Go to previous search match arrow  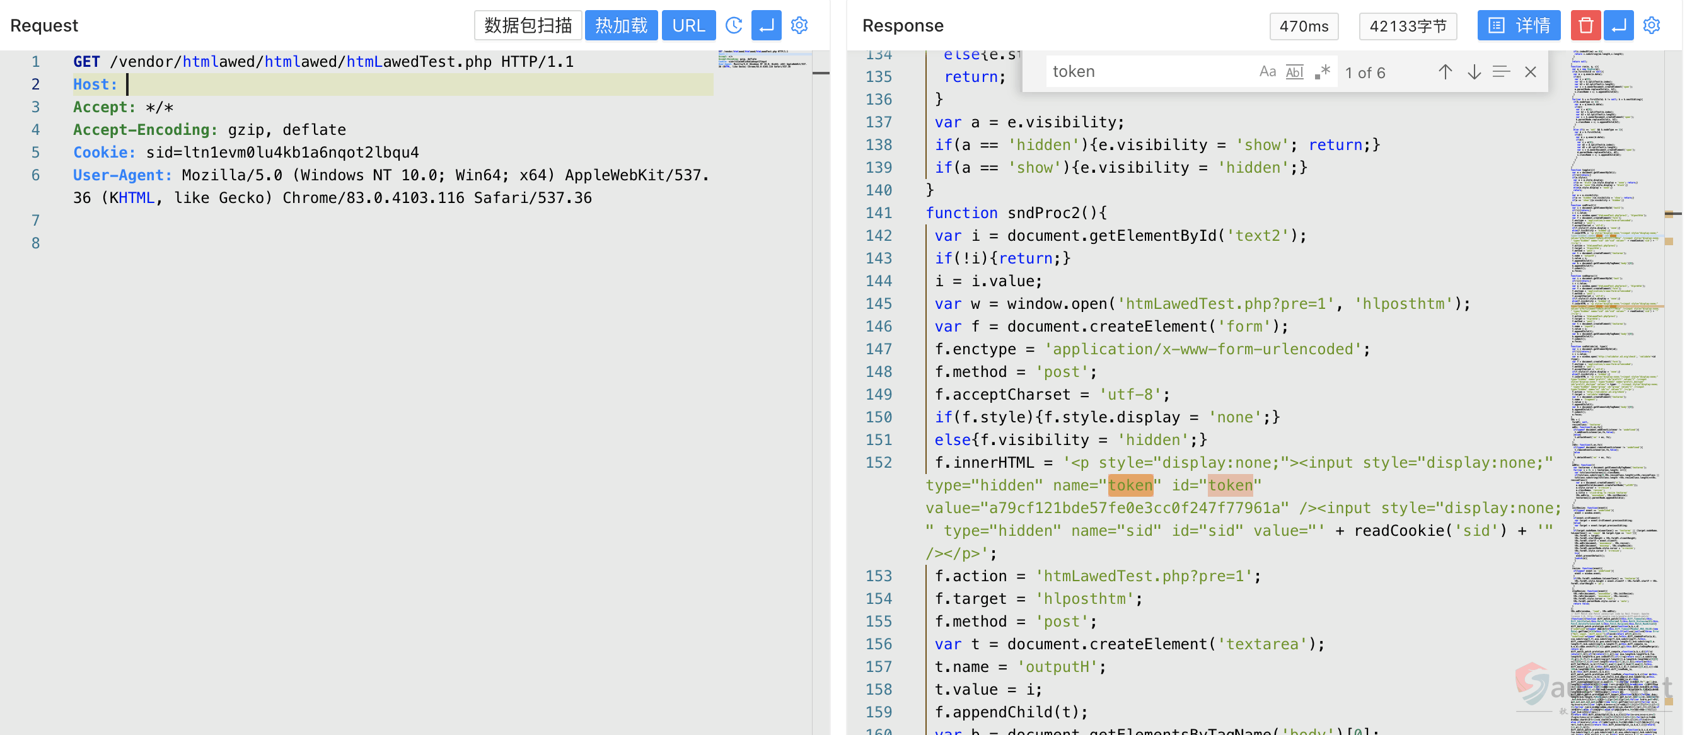coord(1444,72)
